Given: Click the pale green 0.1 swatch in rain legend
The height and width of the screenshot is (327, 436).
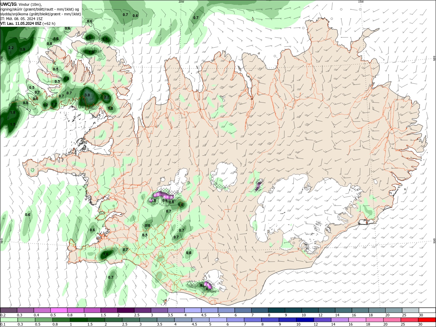Looking at the screenshot, I should (9, 320).
